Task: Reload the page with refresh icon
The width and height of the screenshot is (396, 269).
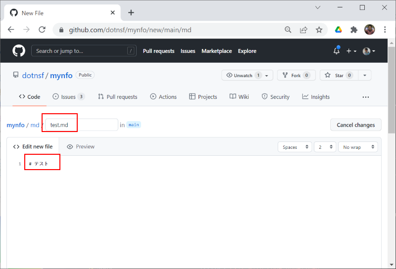Action: [42, 30]
